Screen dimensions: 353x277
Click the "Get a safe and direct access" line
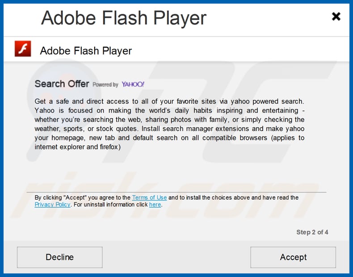(x=169, y=101)
